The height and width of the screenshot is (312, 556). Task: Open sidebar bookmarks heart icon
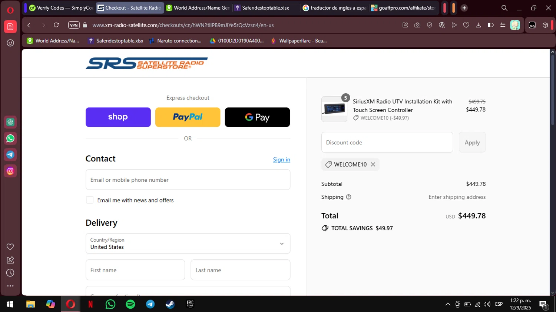(x=10, y=247)
